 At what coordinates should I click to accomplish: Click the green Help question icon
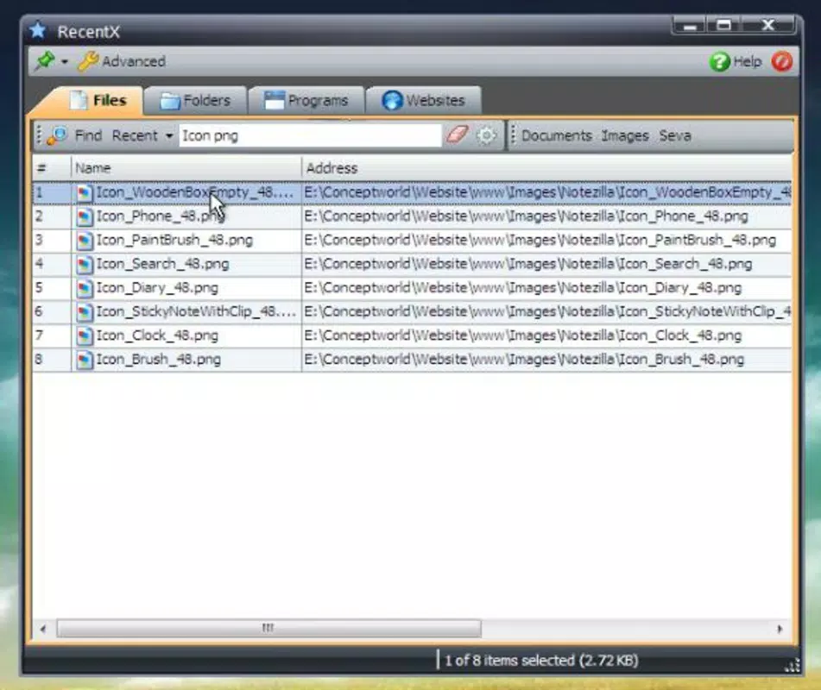point(719,62)
